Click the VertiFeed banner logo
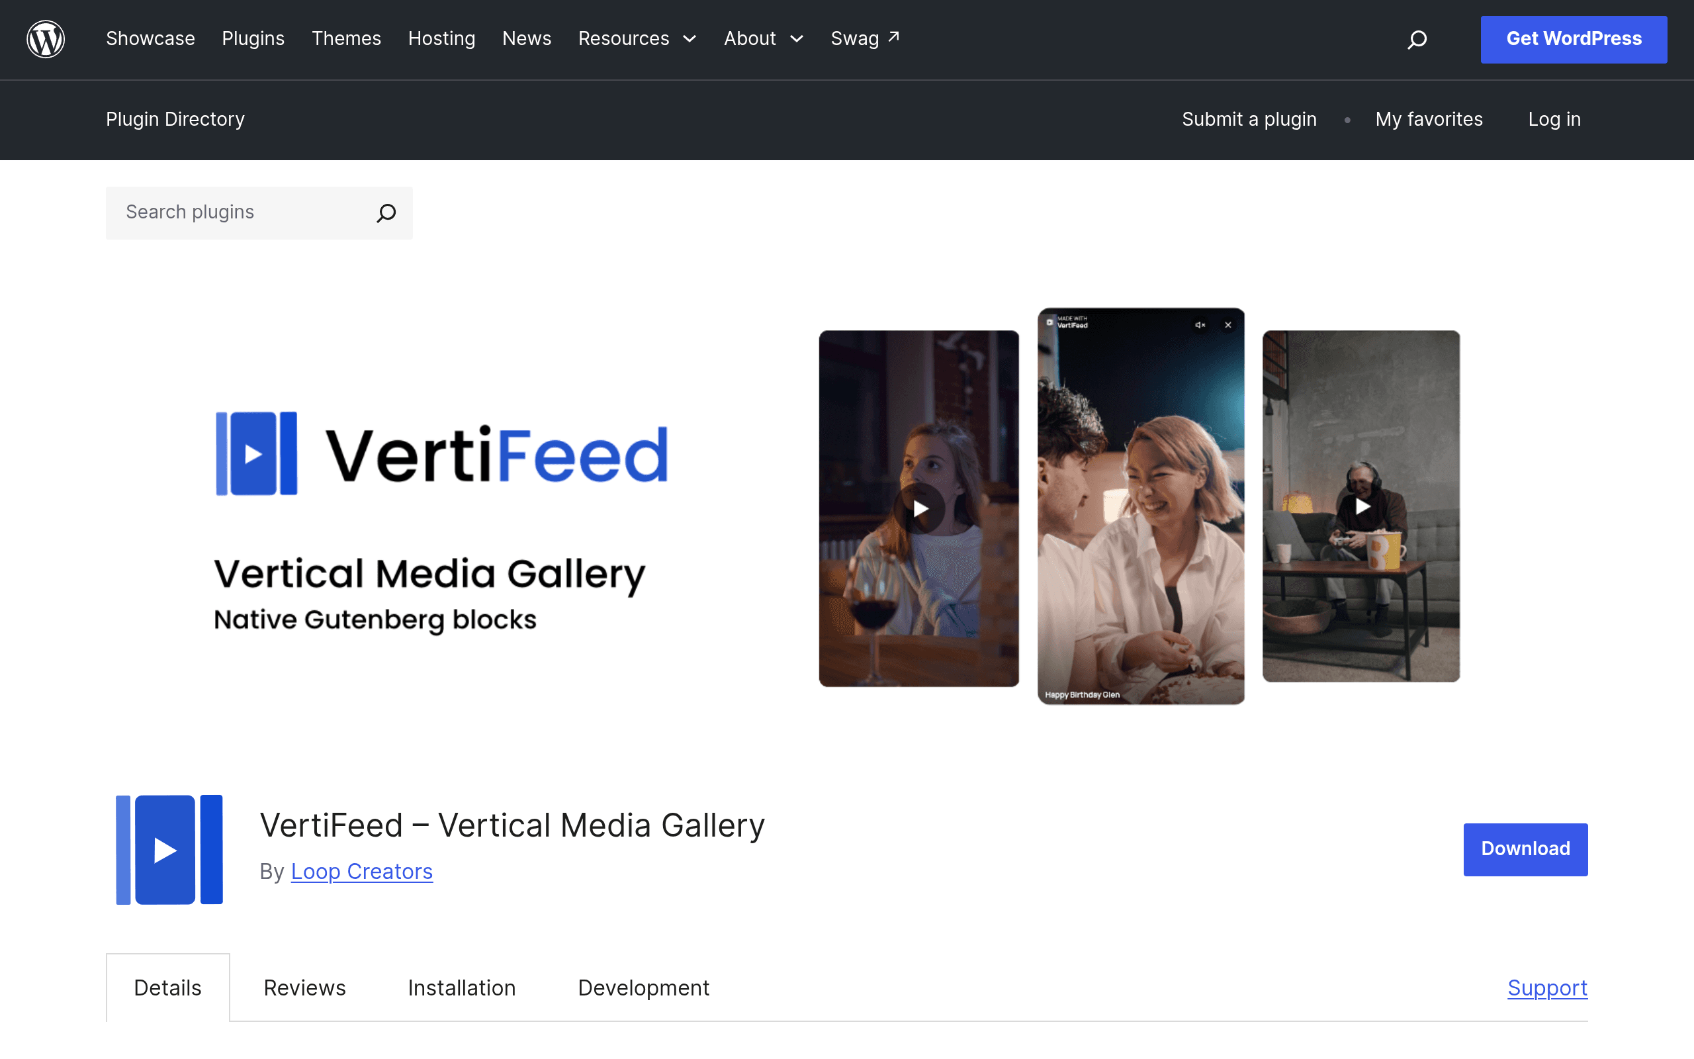The width and height of the screenshot is (1694, 1059). point(442,454)
